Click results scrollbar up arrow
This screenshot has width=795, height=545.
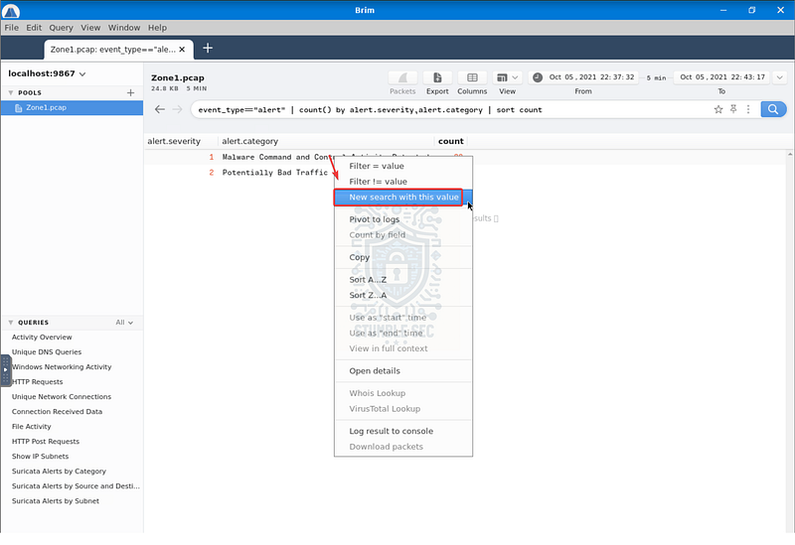(x=790, y=154)
